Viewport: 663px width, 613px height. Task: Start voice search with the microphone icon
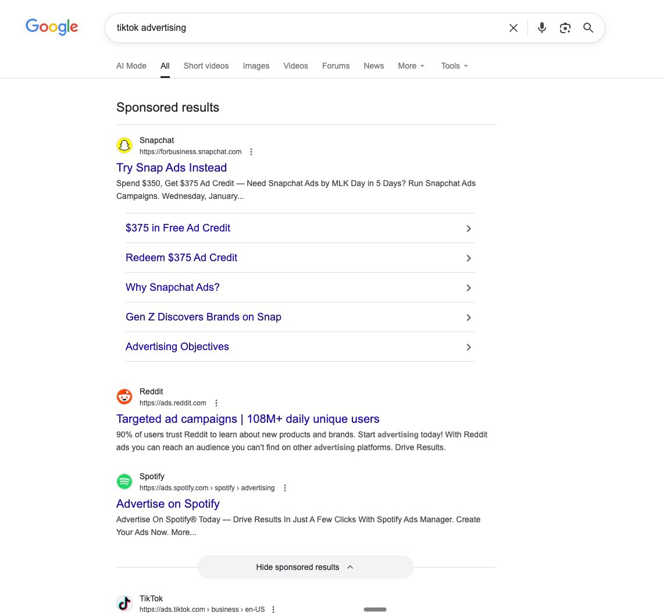click(541, 28)
